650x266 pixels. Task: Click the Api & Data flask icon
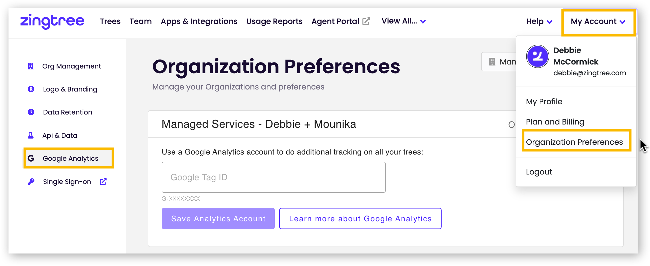click(x=31, y=135)
